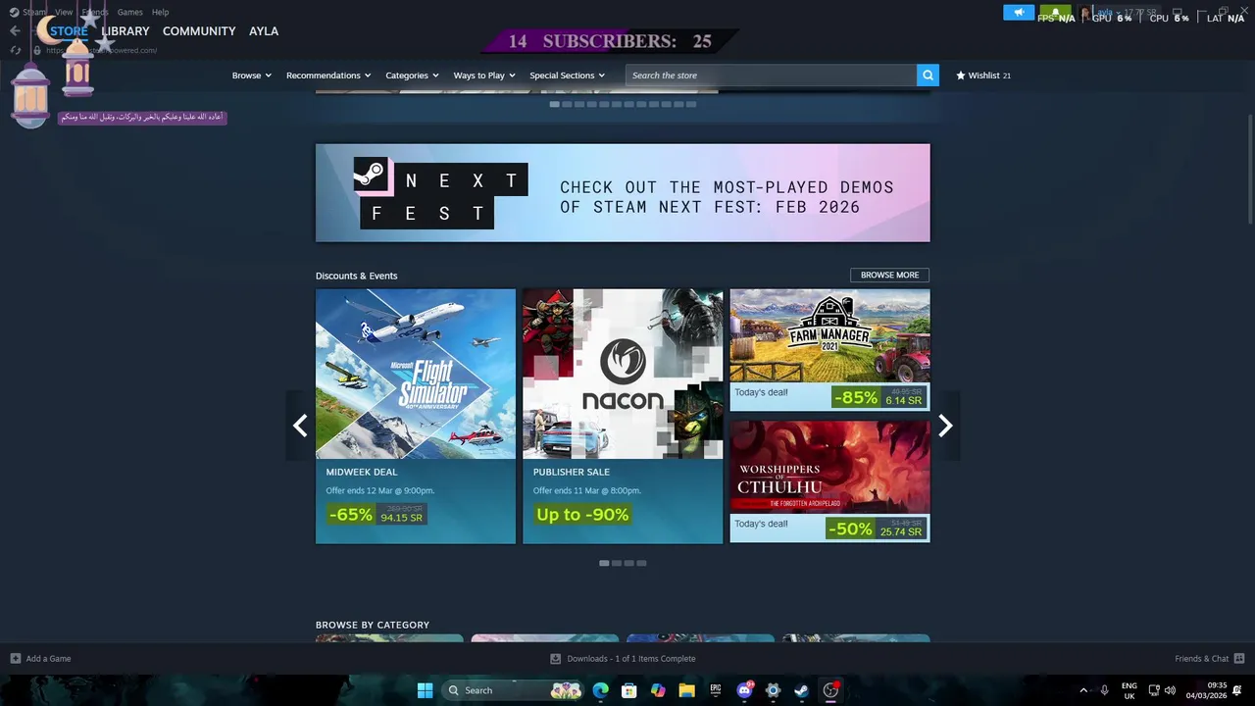The width and height of the screenshot is (1255, 706).
Task: Click the BROWSE MORE button
Action: (889, 276)
